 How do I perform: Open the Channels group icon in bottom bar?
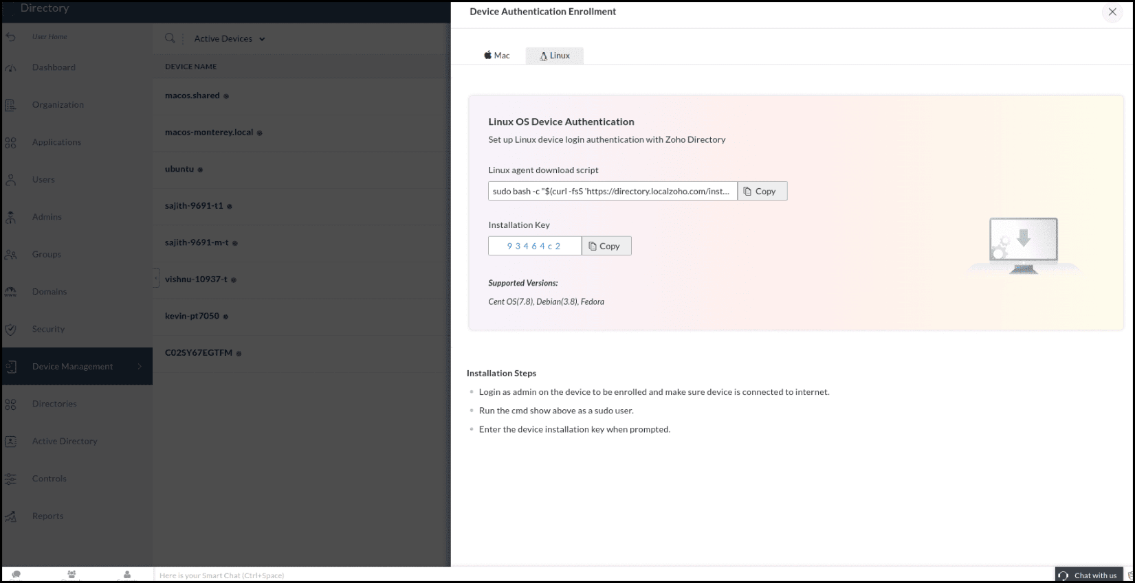[71, 575]
